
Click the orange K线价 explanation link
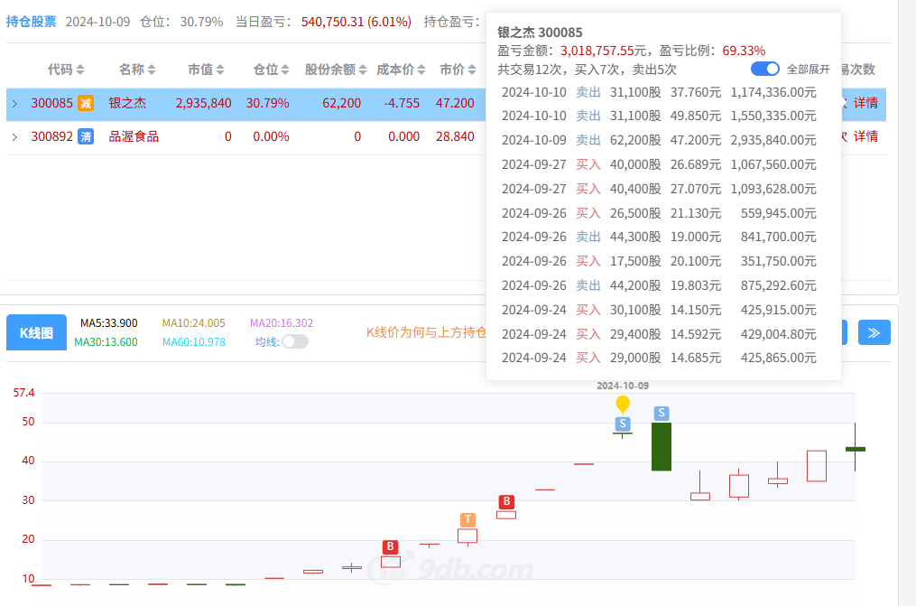coord(426,332)
